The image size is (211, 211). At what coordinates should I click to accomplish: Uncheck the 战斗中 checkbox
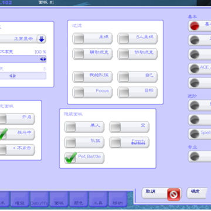coord(3,134)
